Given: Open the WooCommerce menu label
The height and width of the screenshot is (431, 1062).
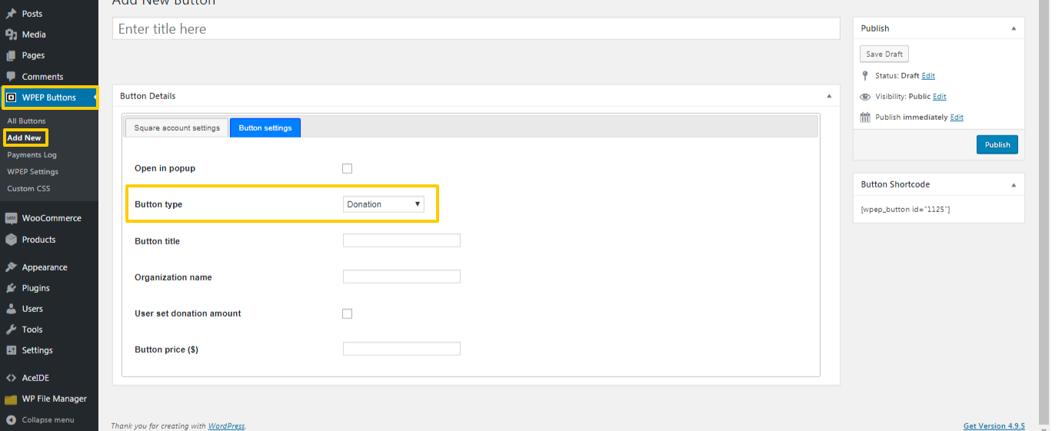Looking at the screenshot, I should [52, 218].
